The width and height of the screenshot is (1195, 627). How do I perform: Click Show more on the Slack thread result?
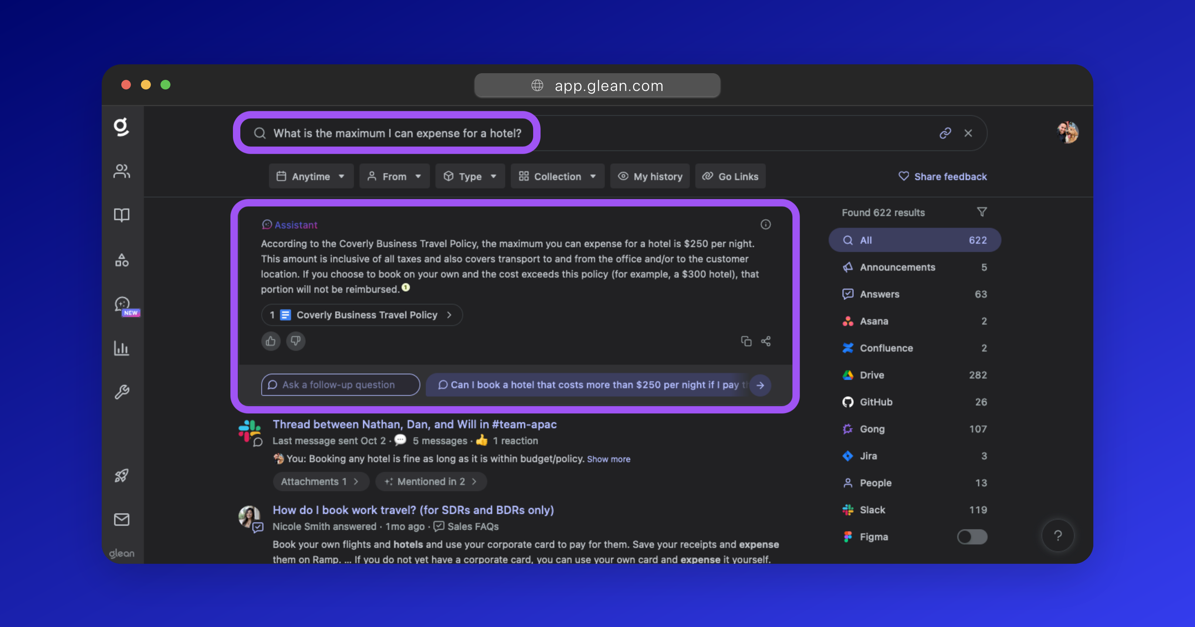(609, 459)
